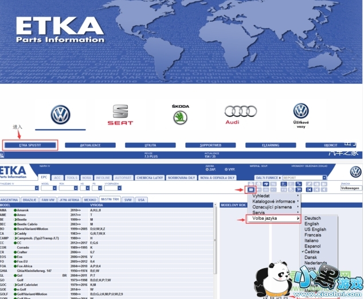364x299 pixels.
Task: Open the Vyhledat submenu
Action: coord(273,196)
